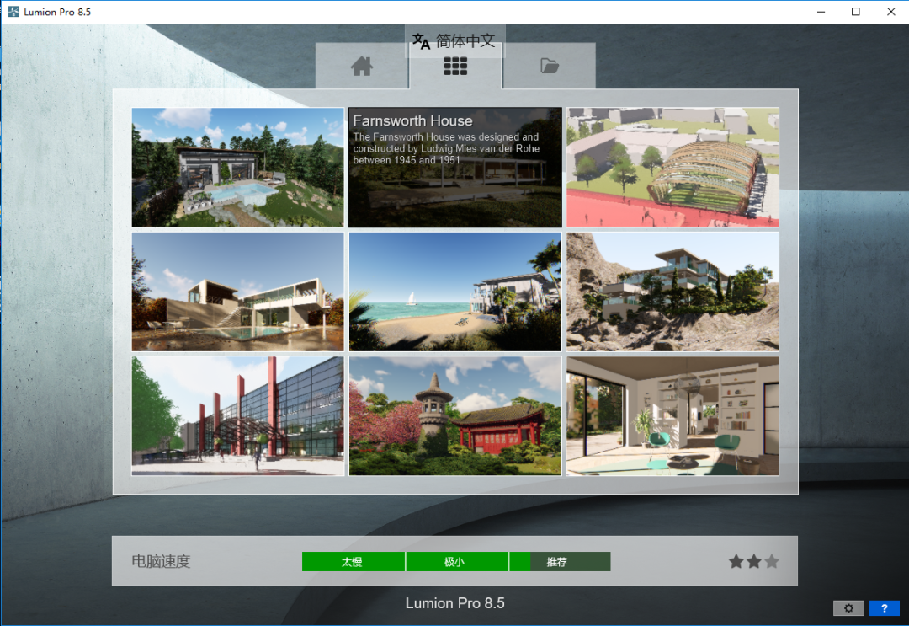Open the Farnsworth House example scene
This screenshot has height=626, width=909.
455,167
